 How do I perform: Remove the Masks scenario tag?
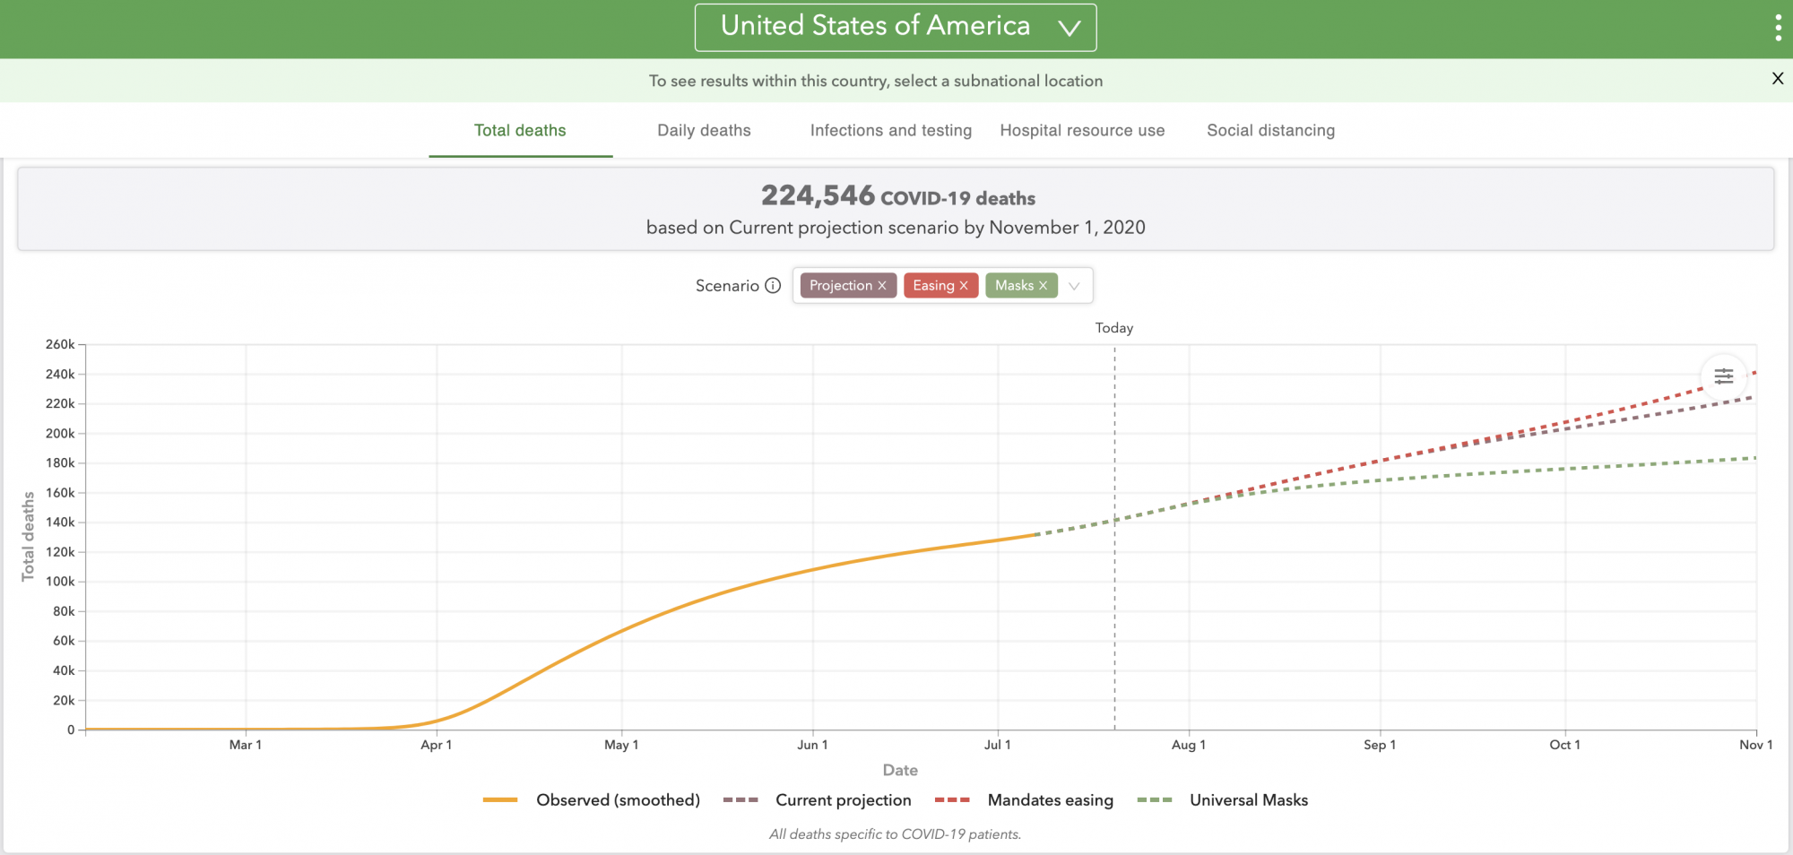pos(1043,286)
